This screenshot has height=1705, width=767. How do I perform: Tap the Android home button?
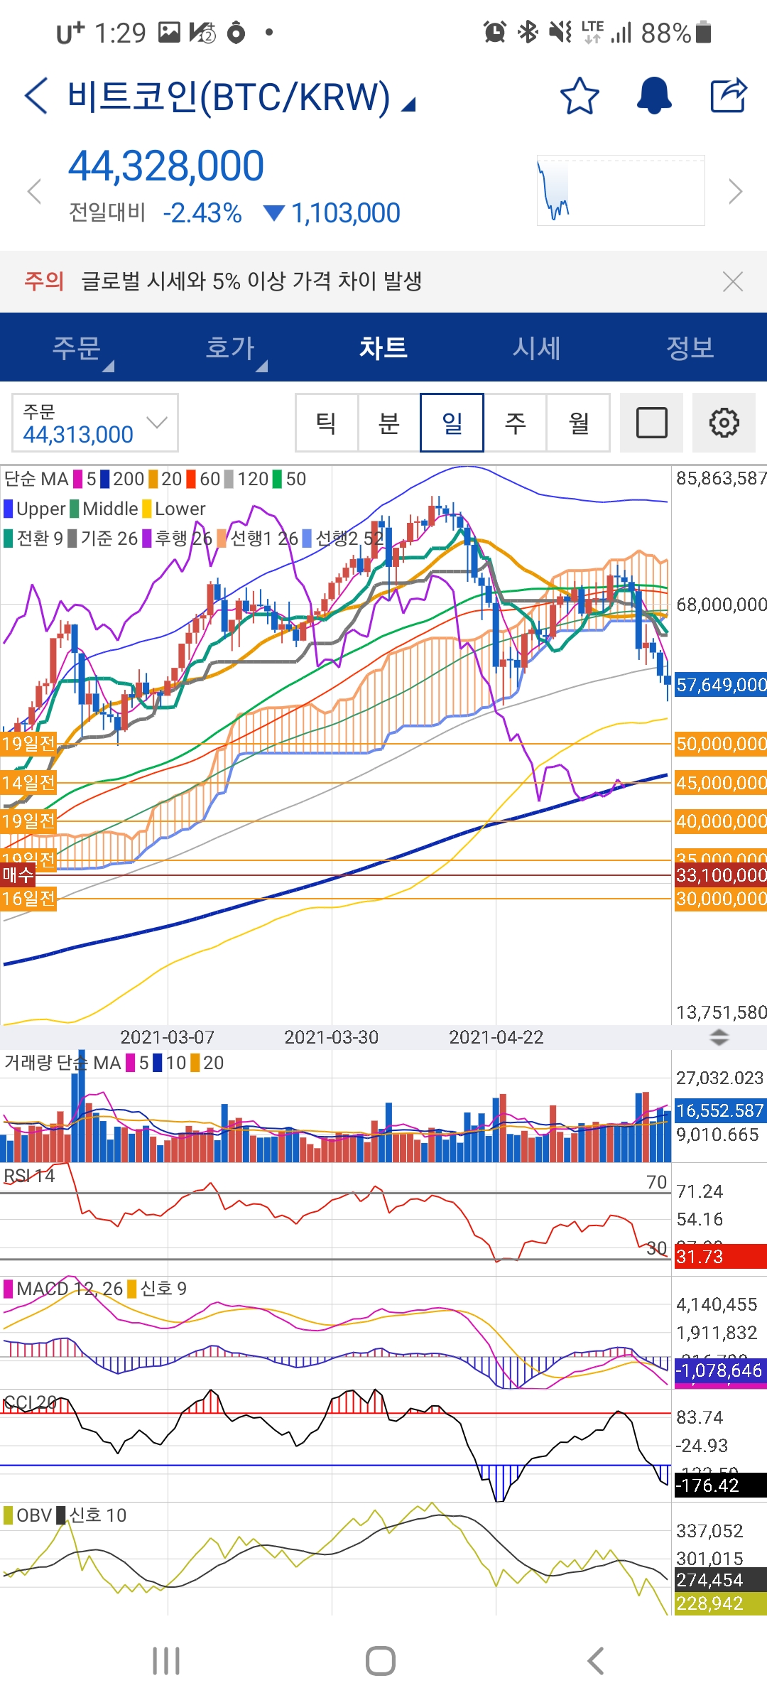click(381, 1661)
